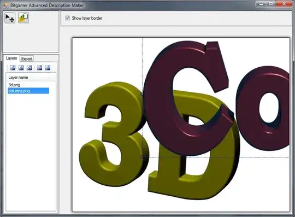Screen dimensions: 295x217
Task: Select the columns.png layer
Action: pos(28,91)
